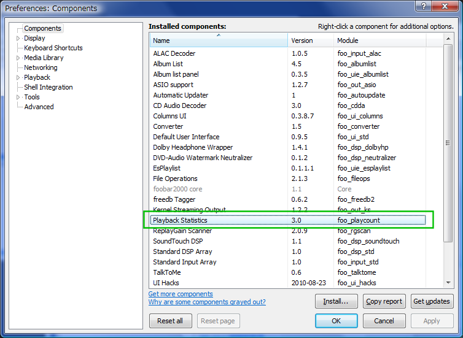The image size is (463, 338).
Task: Select the Album list panel component row
Action: coord(288,74)
